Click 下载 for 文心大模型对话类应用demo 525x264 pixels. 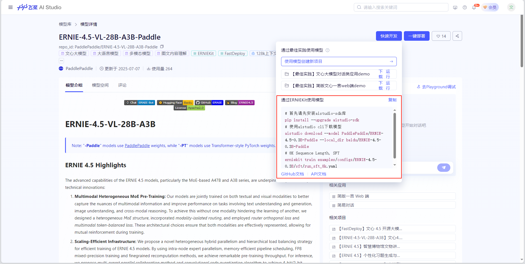pyautogui.click(x=381, y=74)
